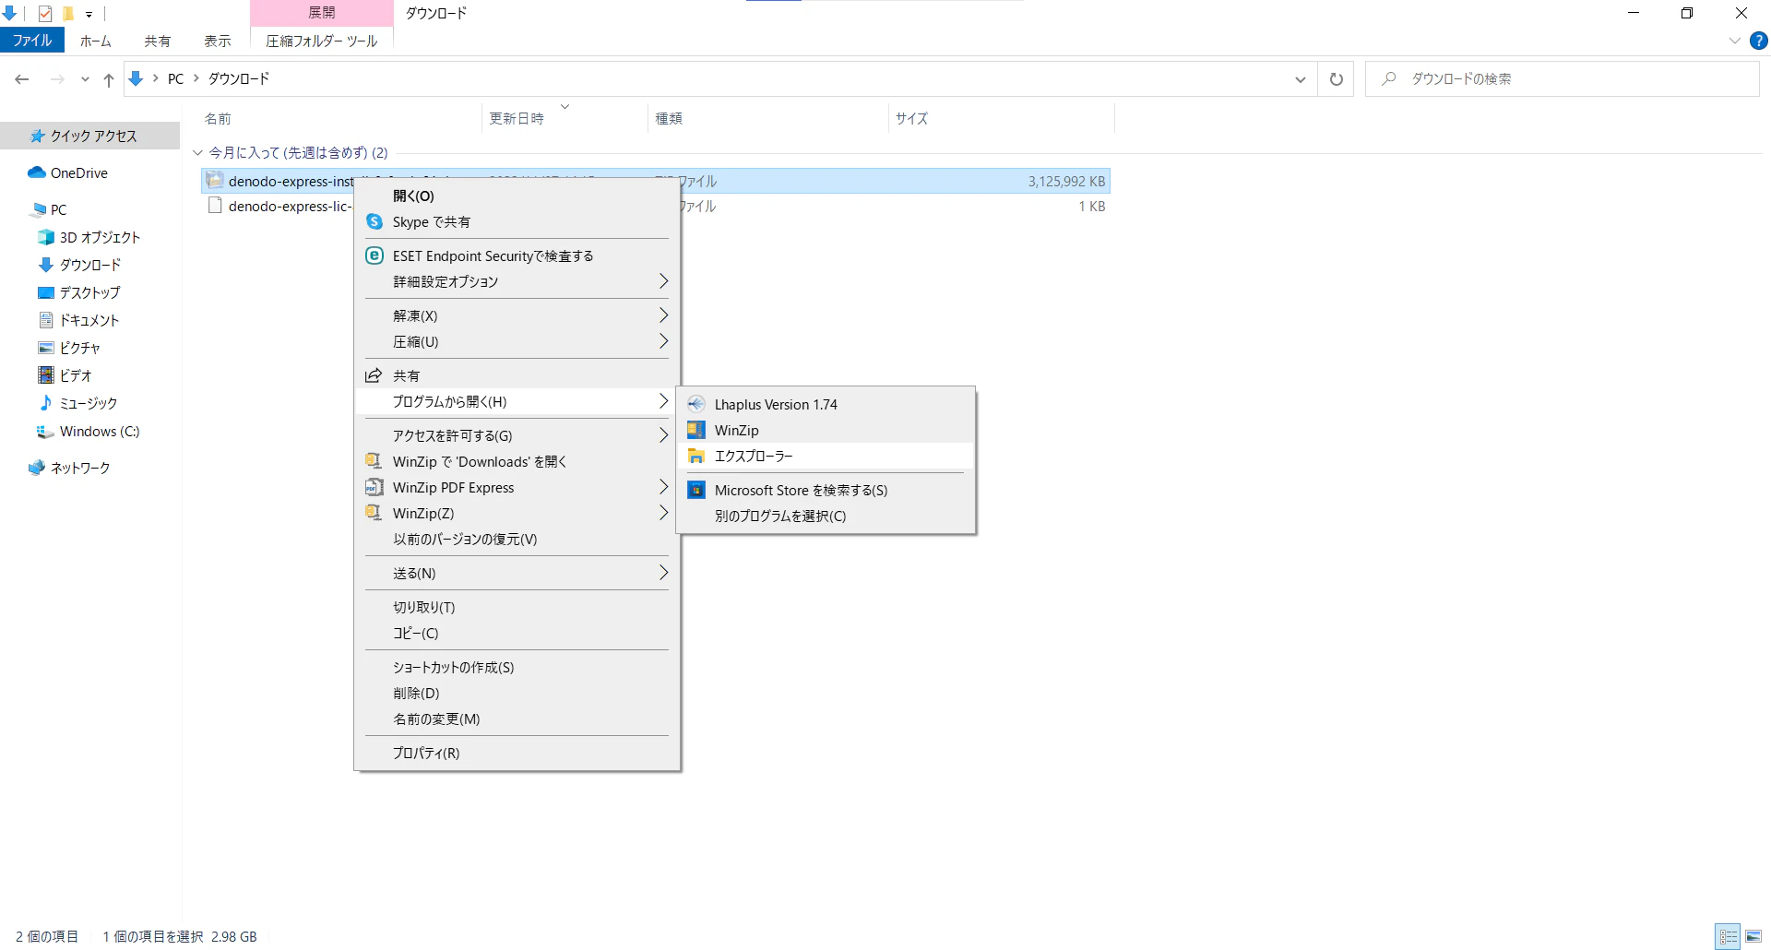Sort files by 種類 column header
Image resolution: width=1771 pixels, height=950 pixels.
768,118
